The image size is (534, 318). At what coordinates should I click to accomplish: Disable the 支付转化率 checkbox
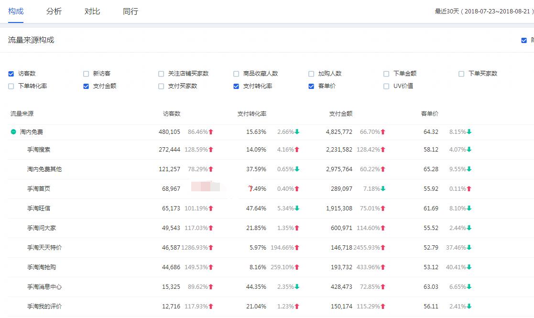point(236,86)
